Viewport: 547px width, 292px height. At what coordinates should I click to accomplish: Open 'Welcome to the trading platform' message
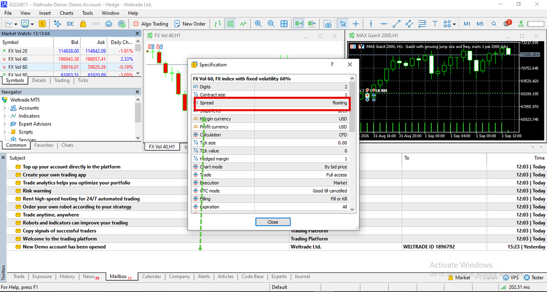tap(60, 239)
